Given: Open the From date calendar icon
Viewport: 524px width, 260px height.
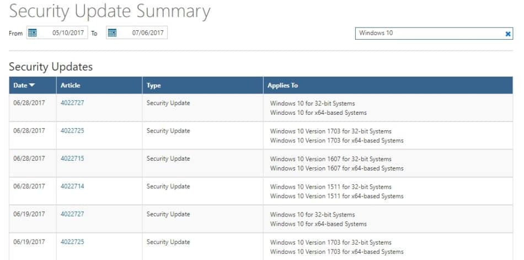Looking at the screenshot, I should [x=33, y=33].
